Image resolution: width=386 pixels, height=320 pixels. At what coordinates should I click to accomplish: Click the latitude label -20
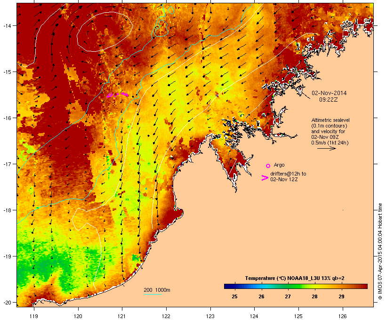click(x=7, y=303)
